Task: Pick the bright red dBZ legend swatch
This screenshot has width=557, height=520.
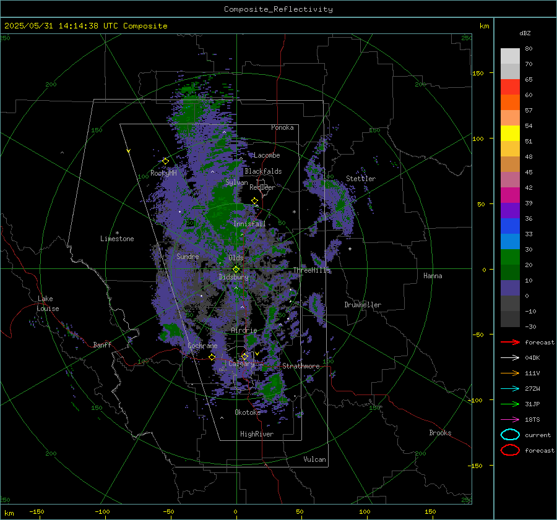Action: [x=510, y=87]
